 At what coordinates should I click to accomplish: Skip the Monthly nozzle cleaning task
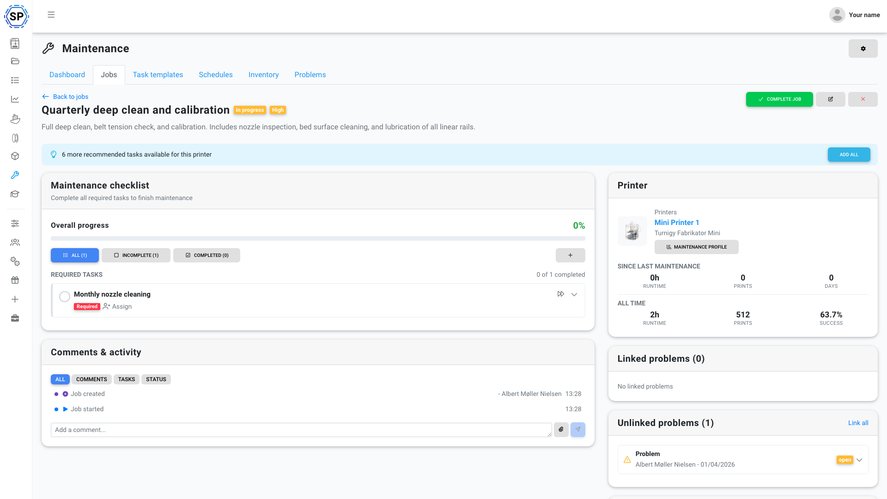[560, 294]
